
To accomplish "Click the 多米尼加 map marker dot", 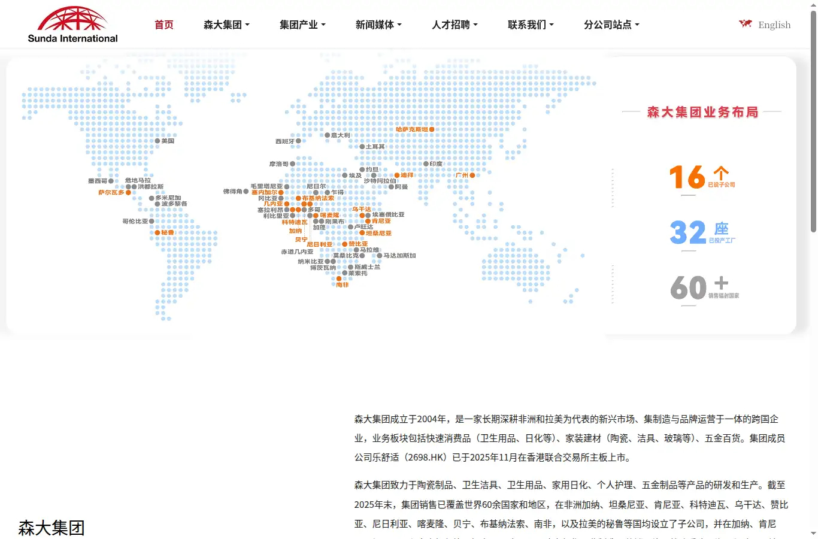I will pyautogui.click(x=152, y=198).
